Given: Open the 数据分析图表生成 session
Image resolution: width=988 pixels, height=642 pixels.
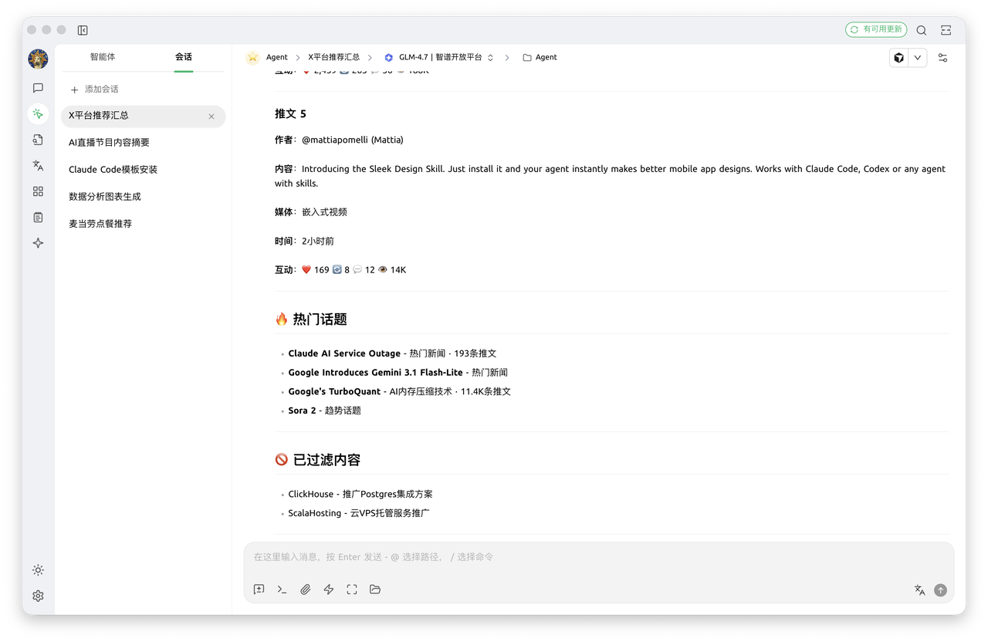Looking at the screenshot, I should click(x=144, y=197).
